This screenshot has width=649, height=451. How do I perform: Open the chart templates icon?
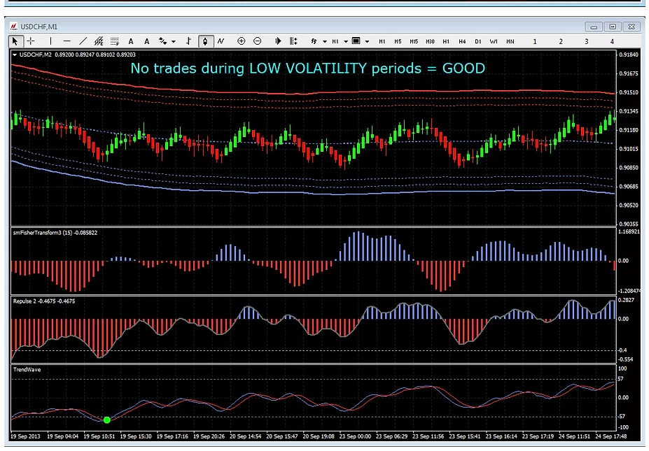[356, 41]
